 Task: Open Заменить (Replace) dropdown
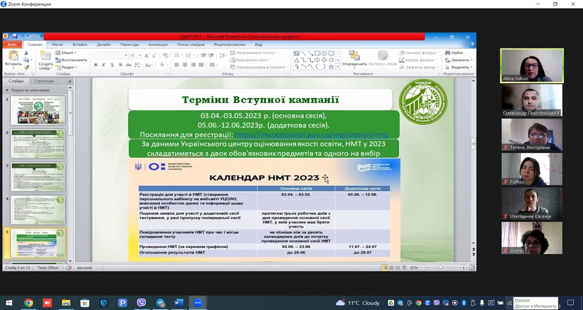[459, 60]
